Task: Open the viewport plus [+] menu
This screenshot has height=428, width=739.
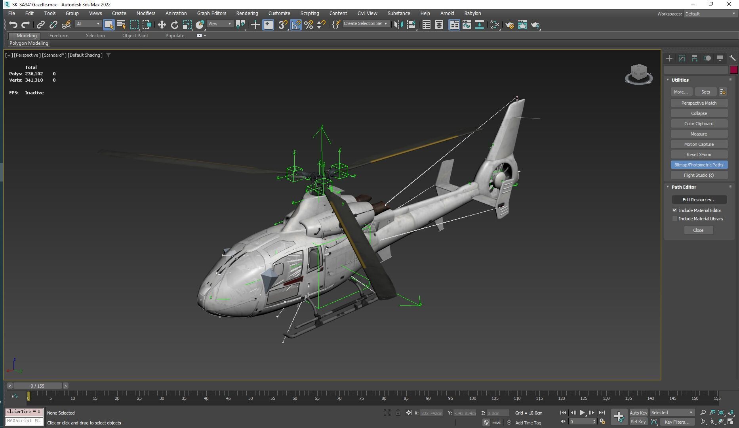Action: click(x=9, y=55)
